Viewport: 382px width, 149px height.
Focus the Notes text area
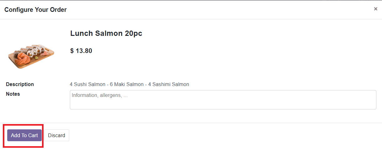click(223, 100)
